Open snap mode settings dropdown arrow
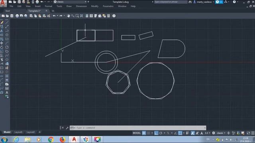The height and width of the screenshot is (143, 255). (x=152, y=133)
